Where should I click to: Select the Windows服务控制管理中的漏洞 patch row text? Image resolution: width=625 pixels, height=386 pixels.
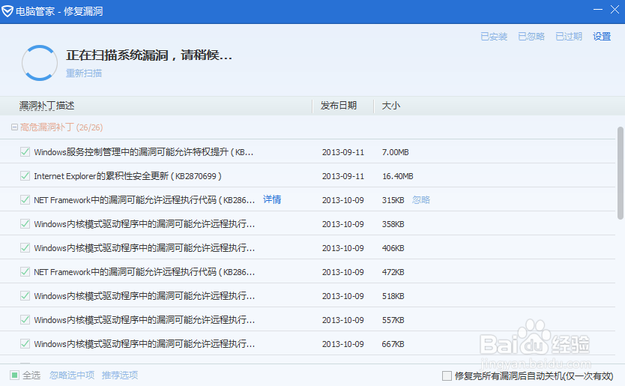(x=143, y=152)
